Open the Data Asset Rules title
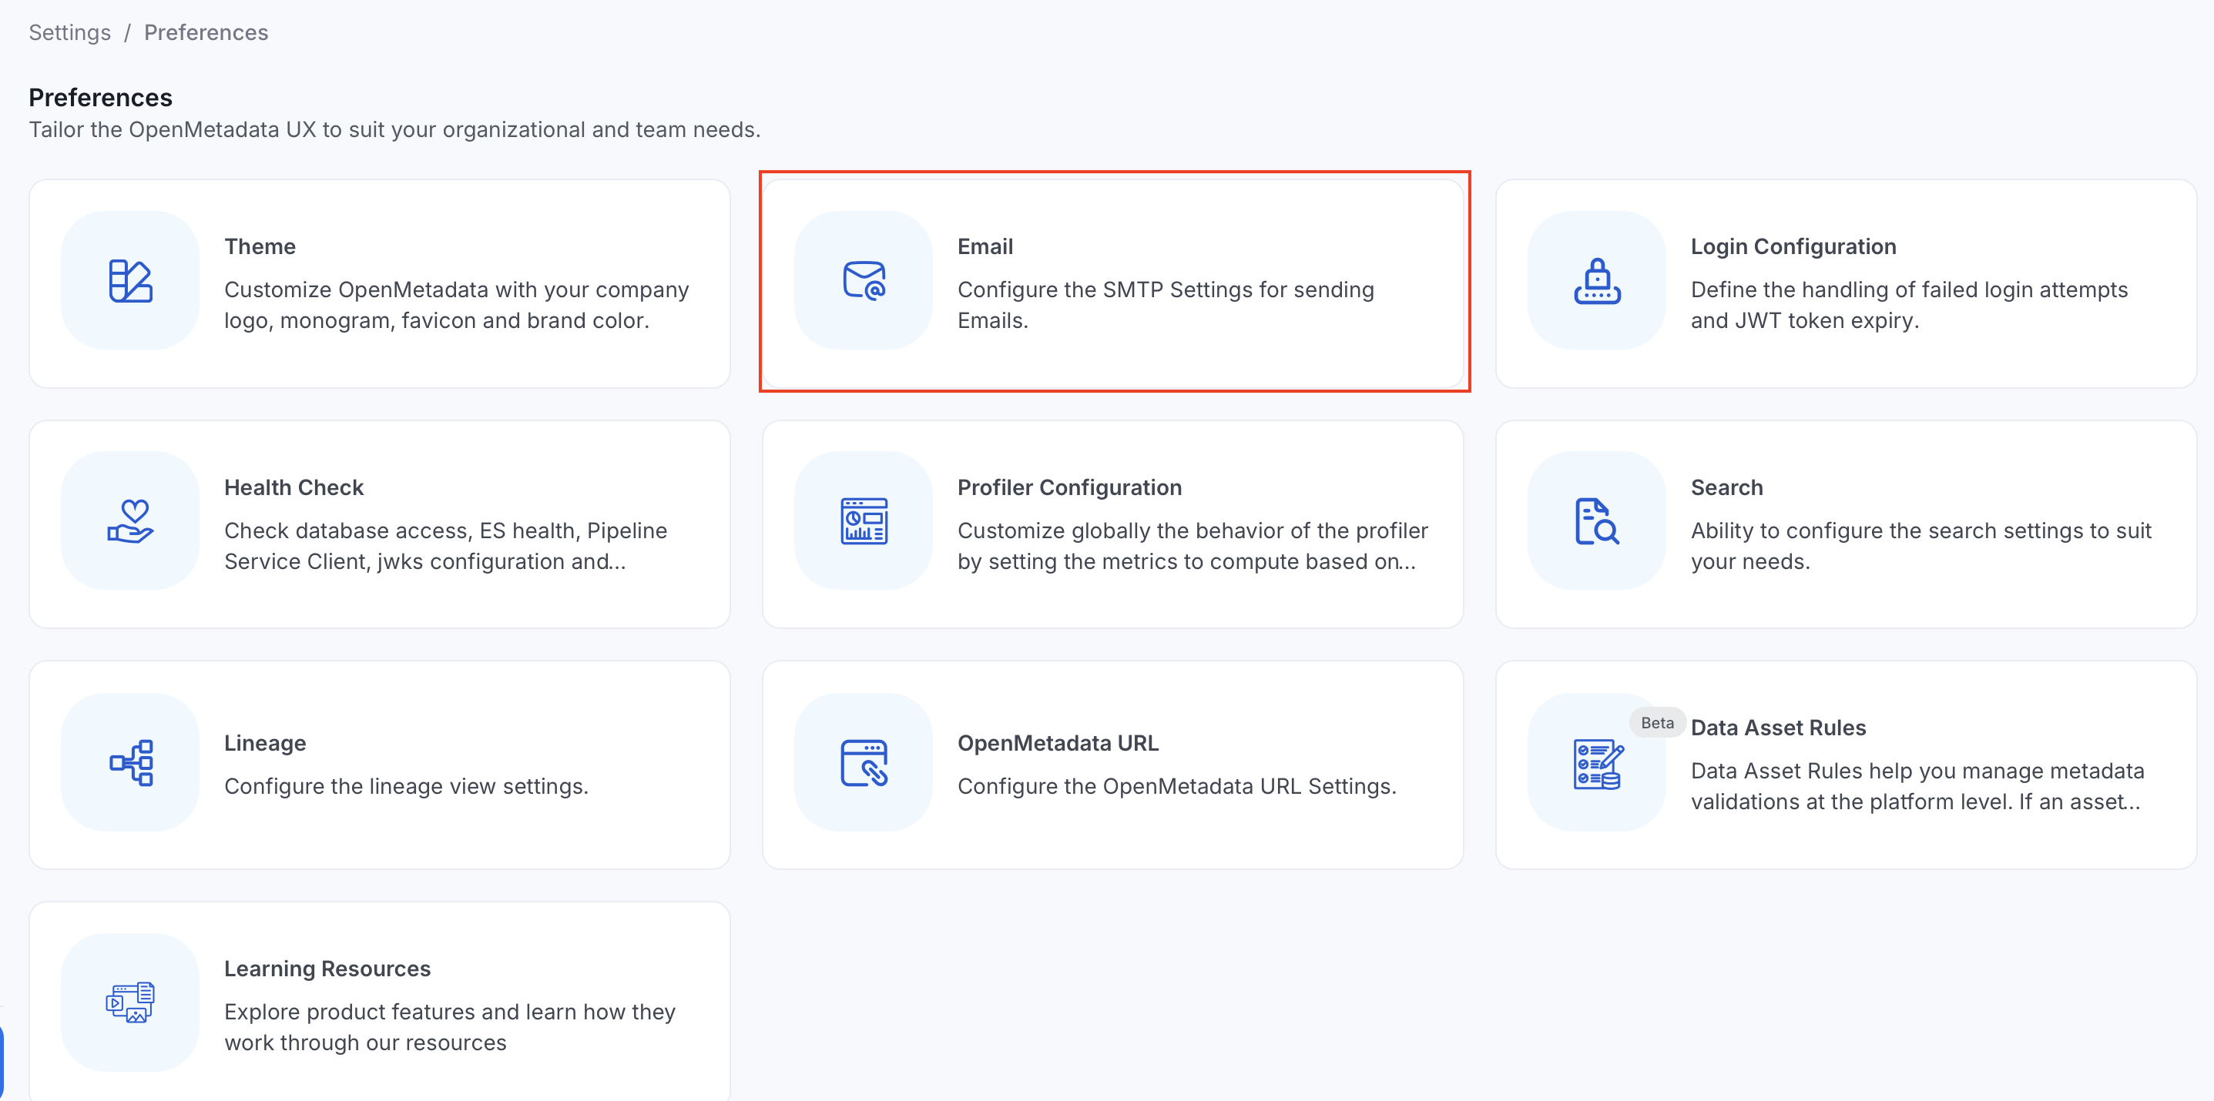This screenshot has height=1101, width=2214. (x=1778, y=728)
